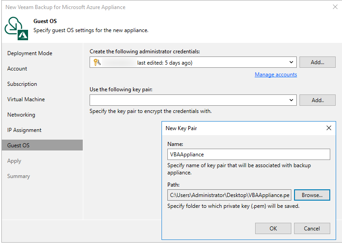Go to the Account step
Image resolution: width=342 pixels, height=244 pixels.
[x=17, y=69]
